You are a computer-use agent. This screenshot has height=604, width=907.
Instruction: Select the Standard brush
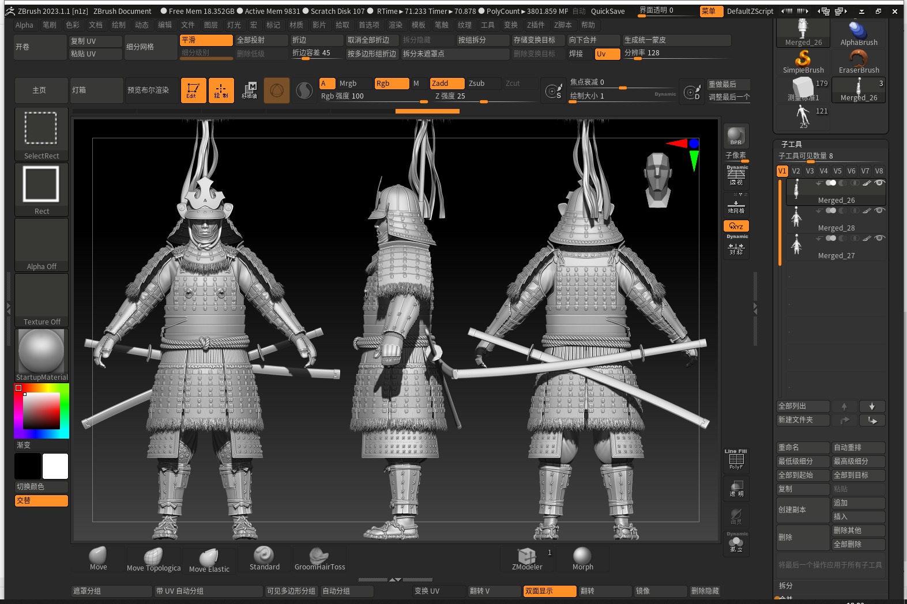pos(264,559)
